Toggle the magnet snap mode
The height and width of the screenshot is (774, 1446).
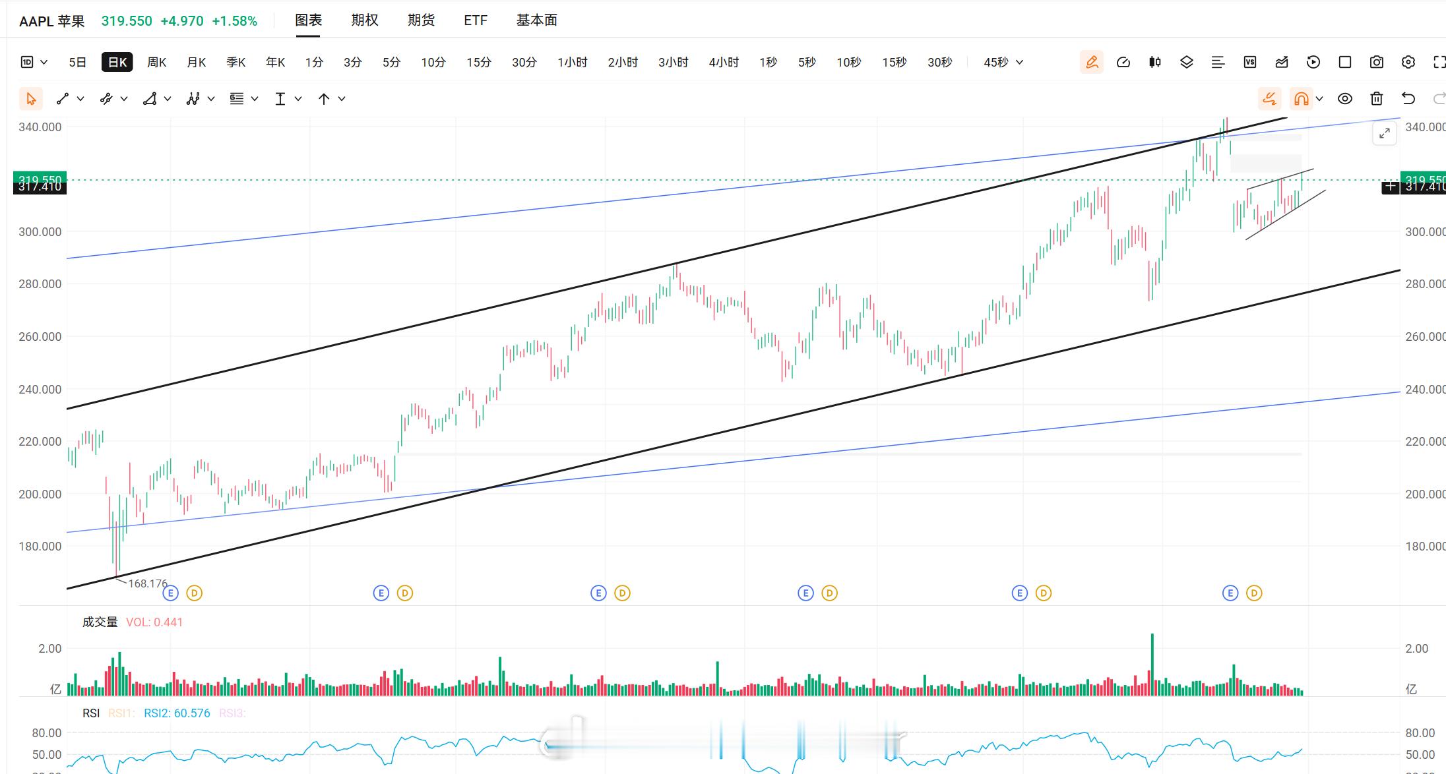click(1301, 99)
